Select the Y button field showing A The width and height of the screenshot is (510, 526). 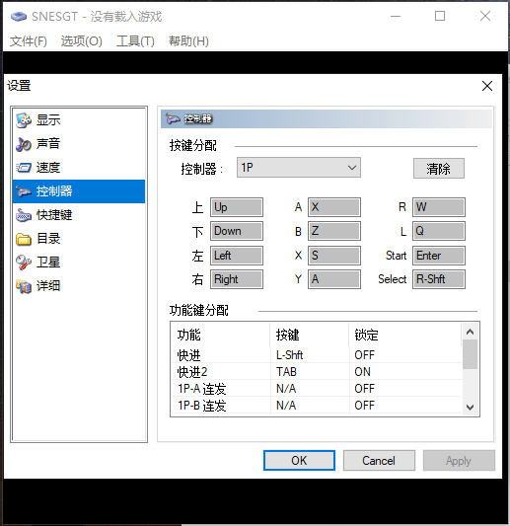pyautogui.click(x=334, y=279)
